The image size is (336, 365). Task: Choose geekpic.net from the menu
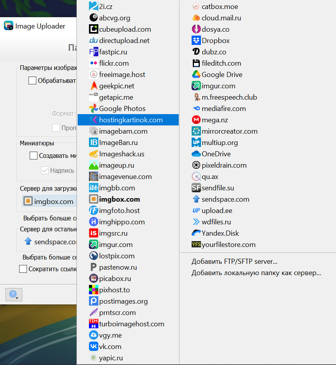pos(128,86)
